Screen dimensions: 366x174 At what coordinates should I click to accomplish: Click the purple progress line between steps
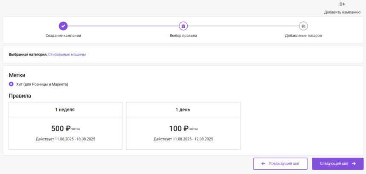[x=123, y=26]
